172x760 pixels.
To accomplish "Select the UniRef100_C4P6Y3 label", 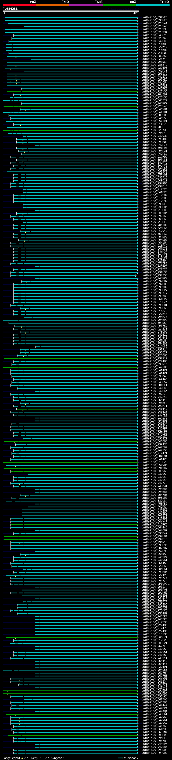I will click(154, 35).
